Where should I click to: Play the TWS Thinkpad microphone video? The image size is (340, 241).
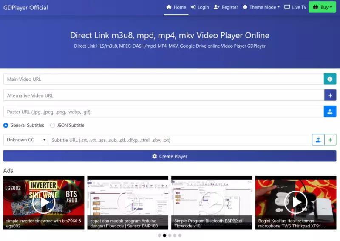[295, 203]
